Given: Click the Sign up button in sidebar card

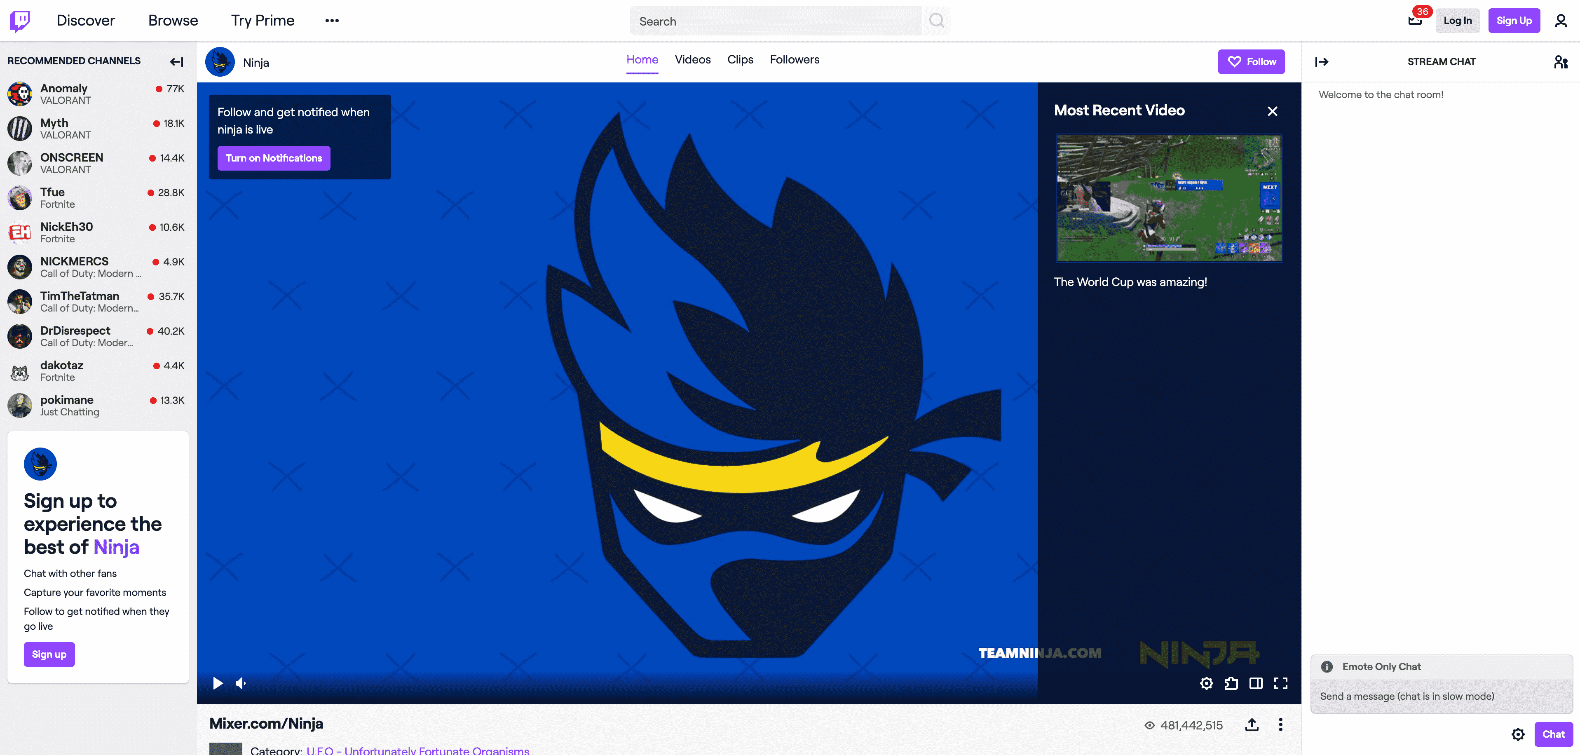Looking at the screenshot, I should click(49, 654).
